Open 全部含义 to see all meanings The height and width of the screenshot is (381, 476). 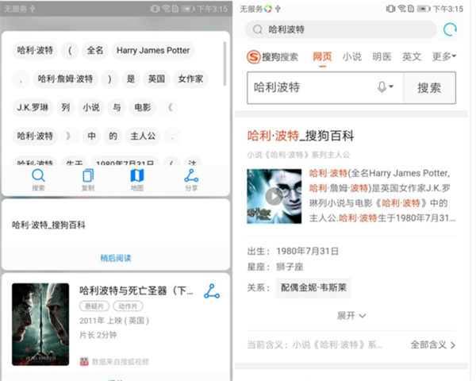(x=433, y=345)
